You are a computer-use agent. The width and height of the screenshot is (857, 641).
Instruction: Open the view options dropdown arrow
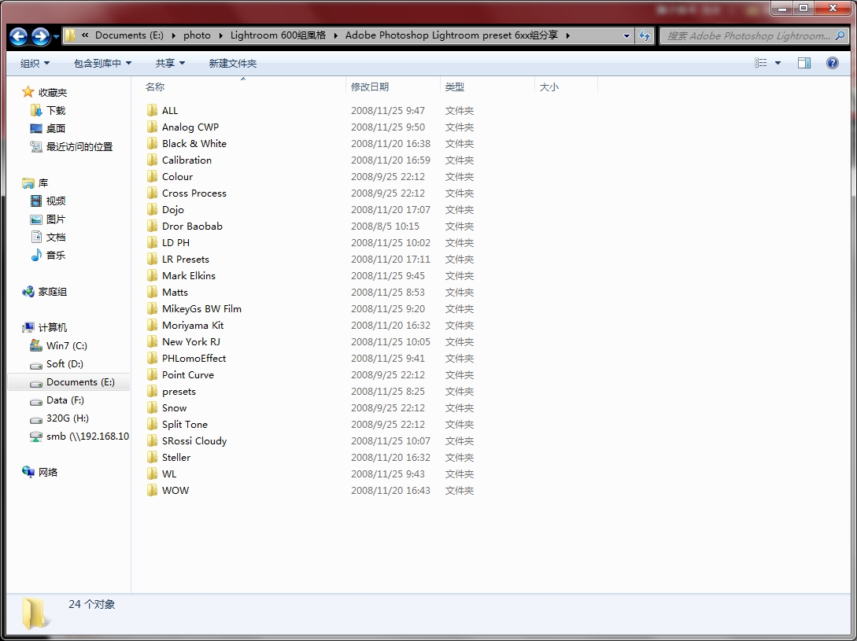(778, 63)
